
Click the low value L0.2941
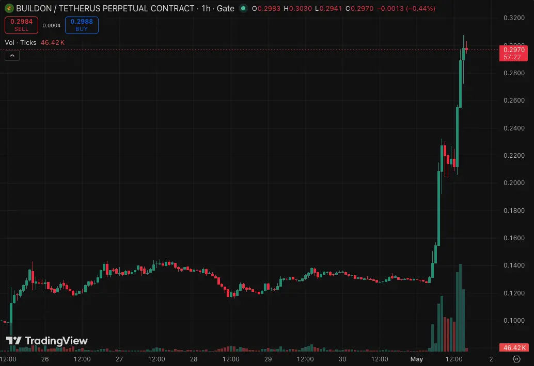coord(328,8)
